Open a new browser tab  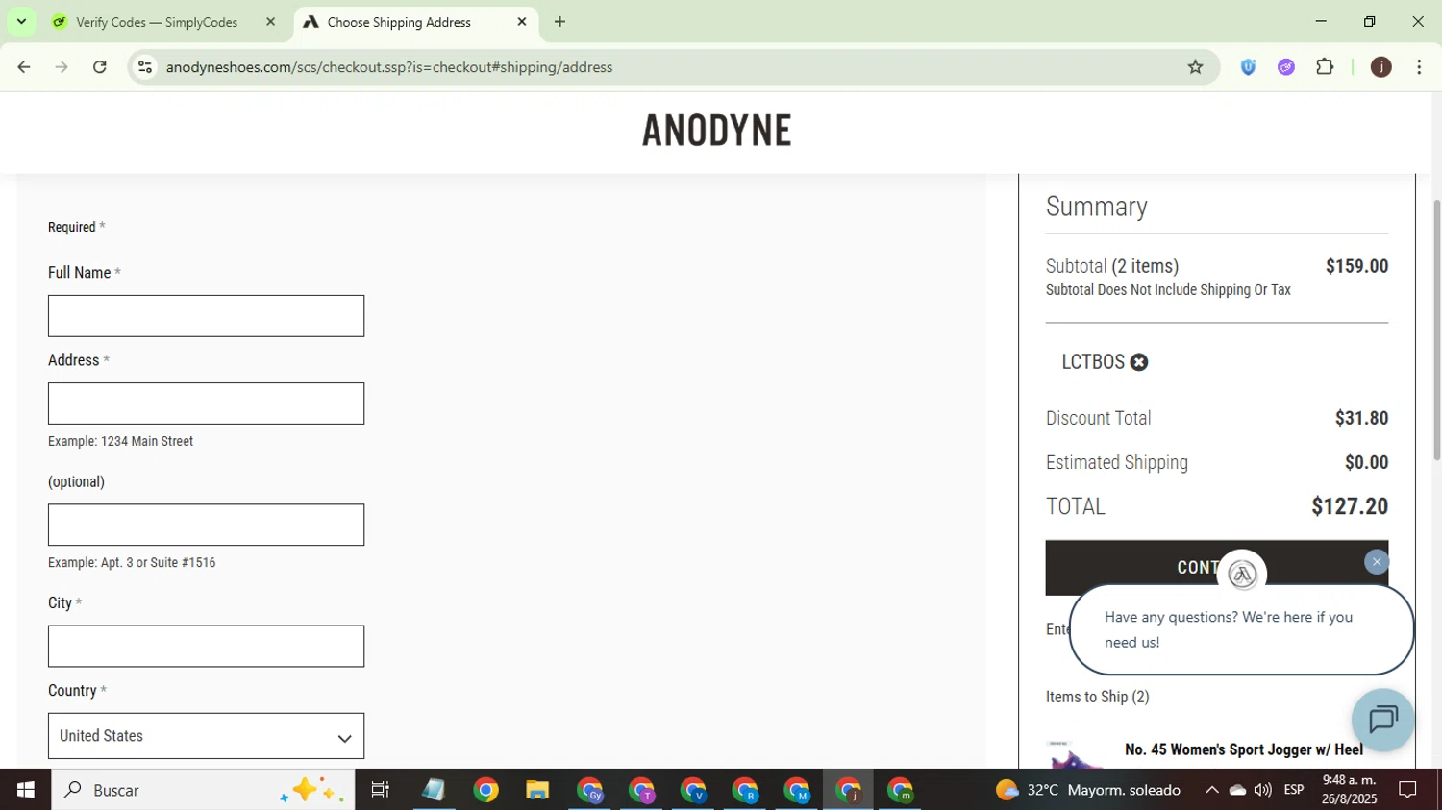tap(559, 22)
